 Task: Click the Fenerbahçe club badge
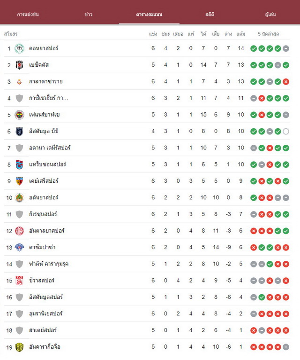(20, 115)
